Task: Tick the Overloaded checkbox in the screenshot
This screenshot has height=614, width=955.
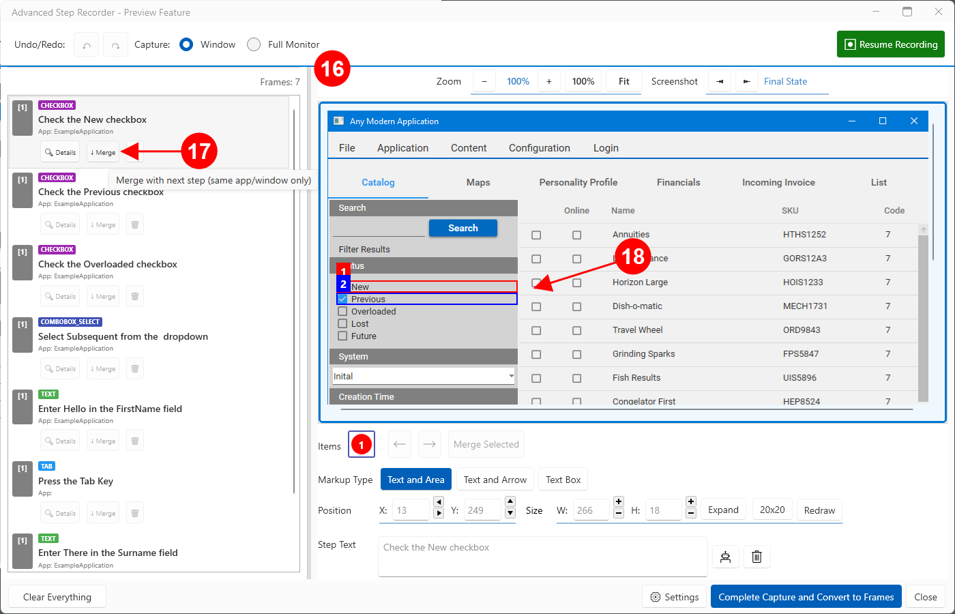Action: click(x=342, y=312)
